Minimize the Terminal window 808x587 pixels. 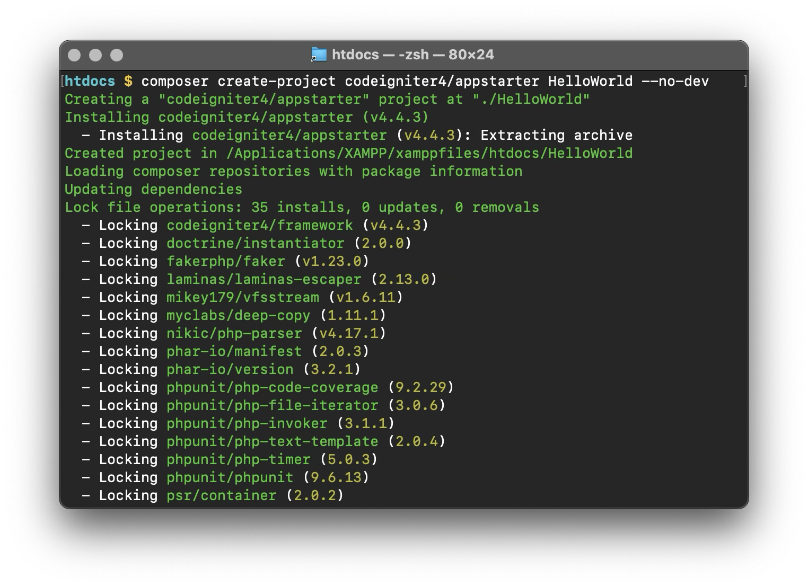(95, 55)
